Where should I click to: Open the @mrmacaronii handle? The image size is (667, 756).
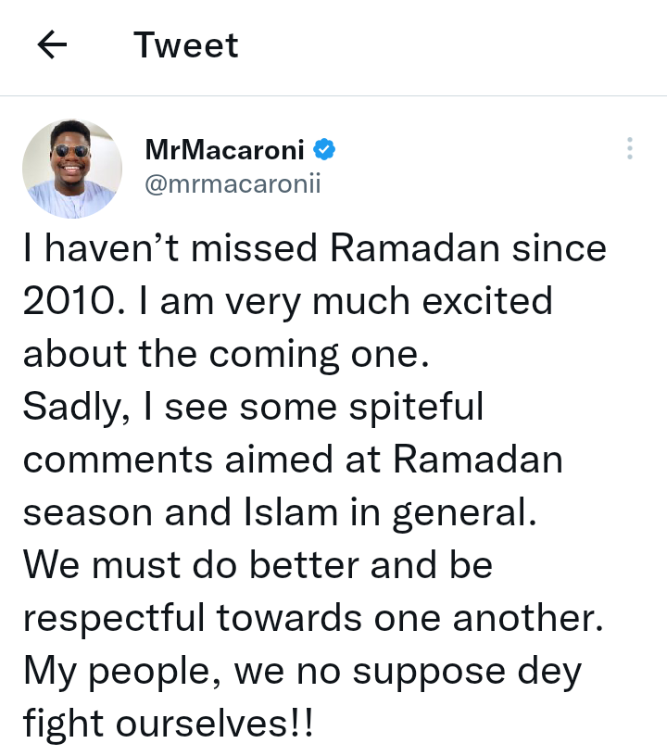point(233,183)
